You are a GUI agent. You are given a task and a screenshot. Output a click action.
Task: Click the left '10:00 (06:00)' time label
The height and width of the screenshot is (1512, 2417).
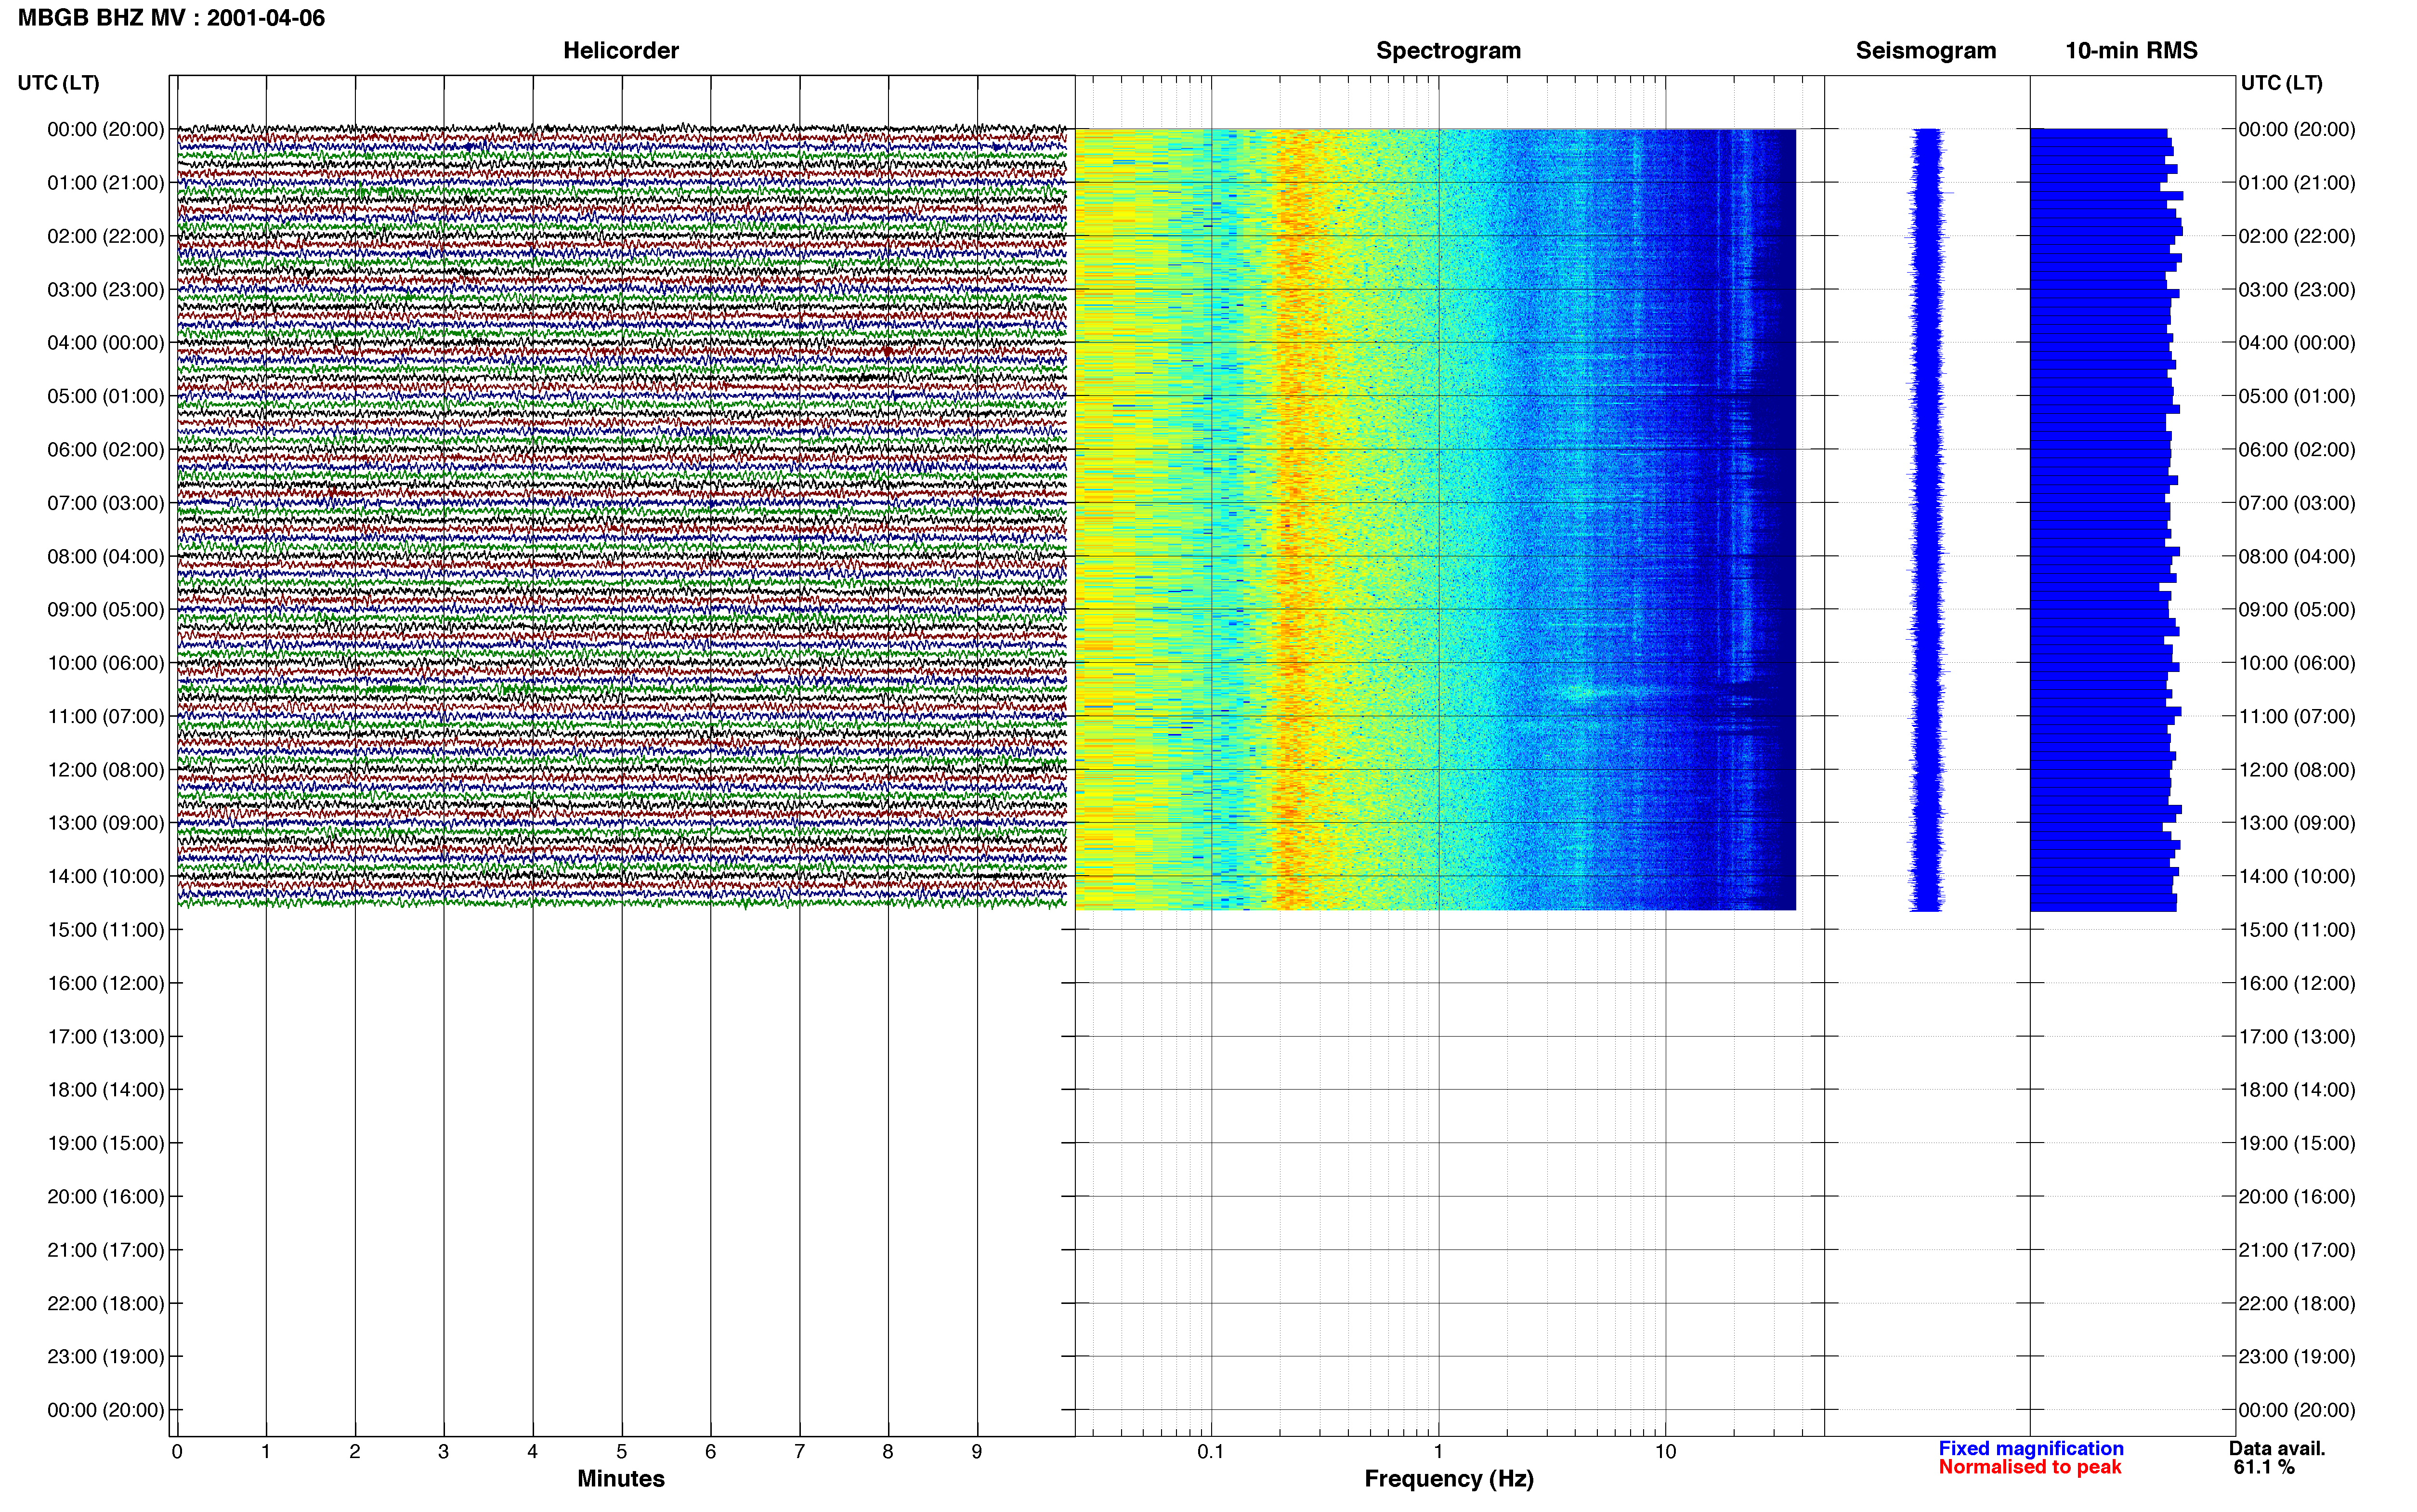[106, 663]
